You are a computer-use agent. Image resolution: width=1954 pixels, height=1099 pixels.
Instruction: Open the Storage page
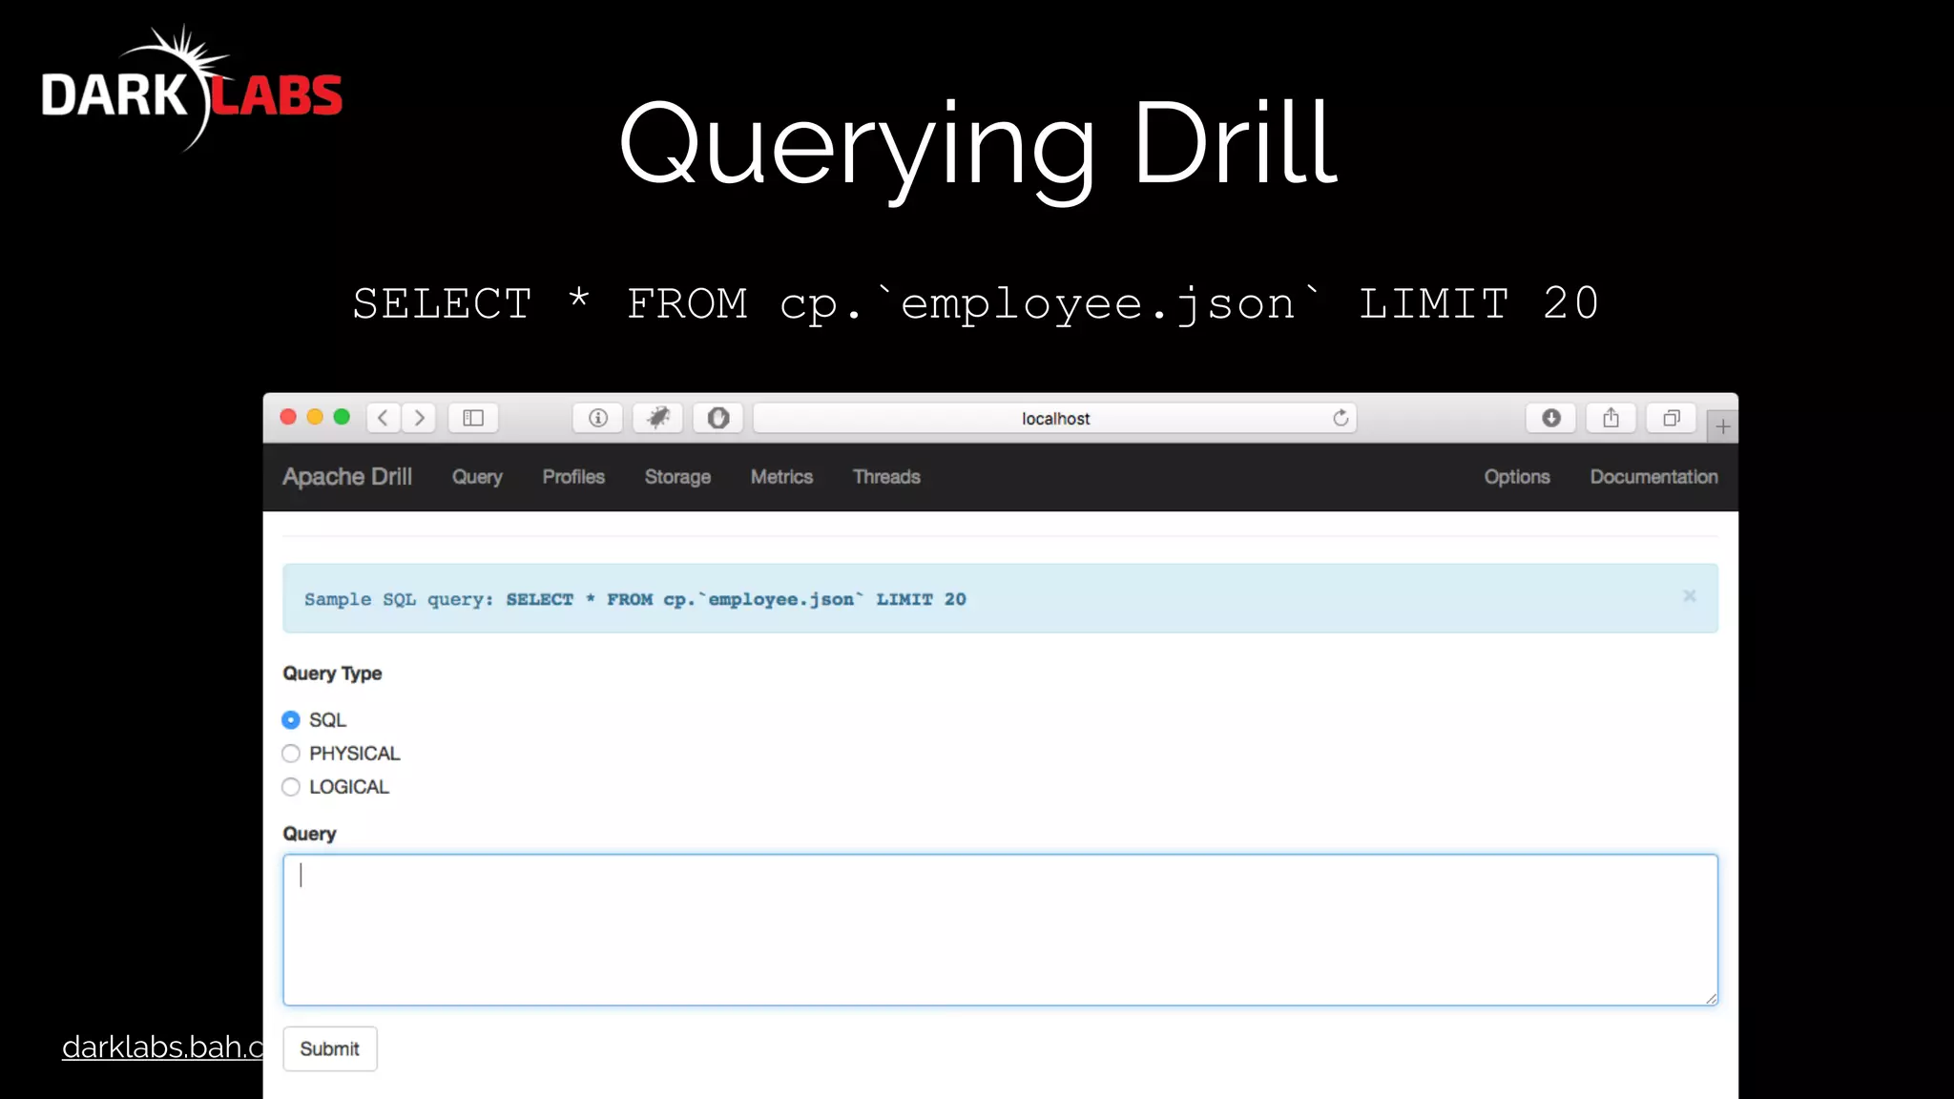[x=677, y=477]
